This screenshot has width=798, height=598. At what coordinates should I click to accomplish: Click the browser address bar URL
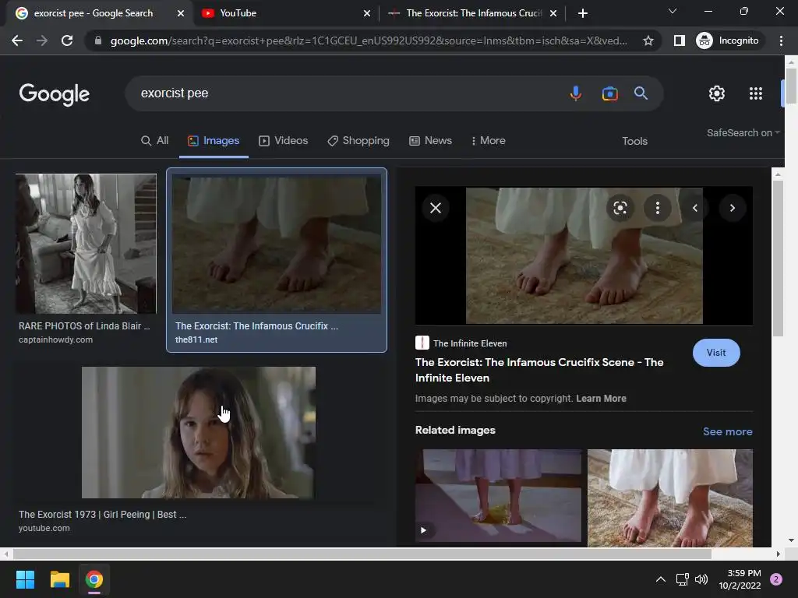pyautogui.click(x=369, y=40)
